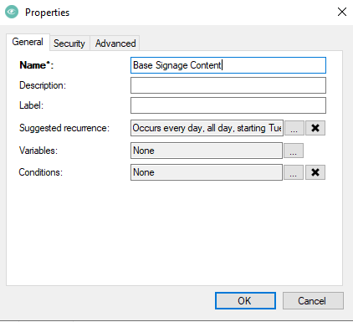Viewport: 353px width, 322px height.
Task: Click in the Name text field
Action: click(228, 65)
